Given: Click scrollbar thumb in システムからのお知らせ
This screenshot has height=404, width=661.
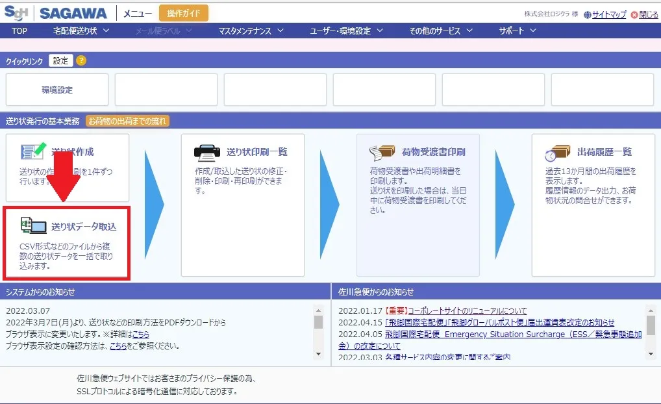Looking at the screenshot, I should pos(318,322).
